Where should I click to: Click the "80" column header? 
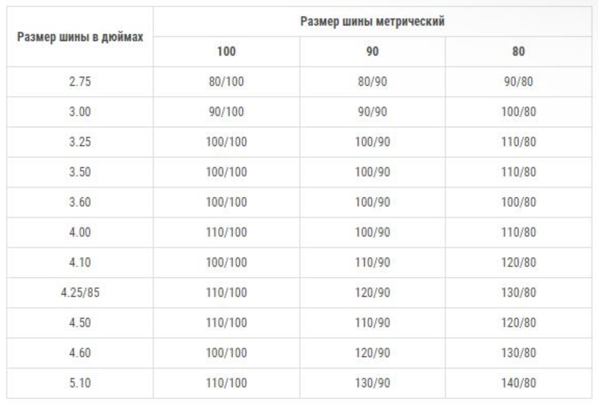(518, 51)
